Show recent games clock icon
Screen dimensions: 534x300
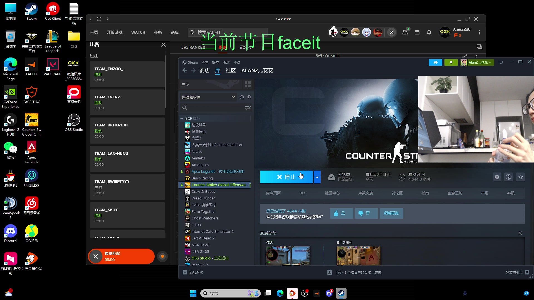[x=242, y=97]
